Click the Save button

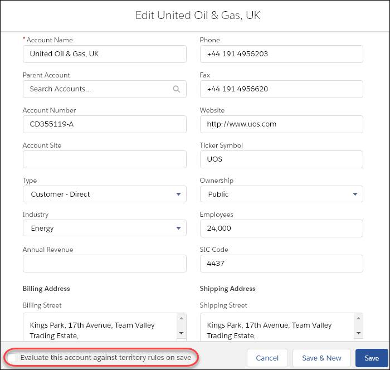[x=372, y=358]
